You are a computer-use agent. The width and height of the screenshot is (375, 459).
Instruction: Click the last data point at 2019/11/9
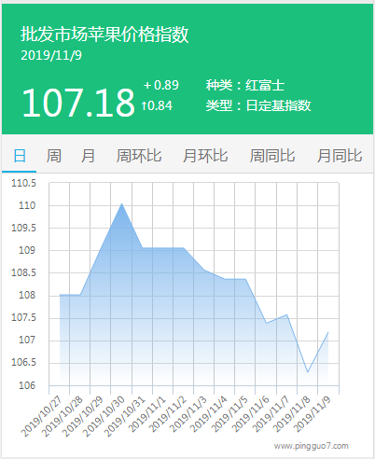tap(327, 332)
